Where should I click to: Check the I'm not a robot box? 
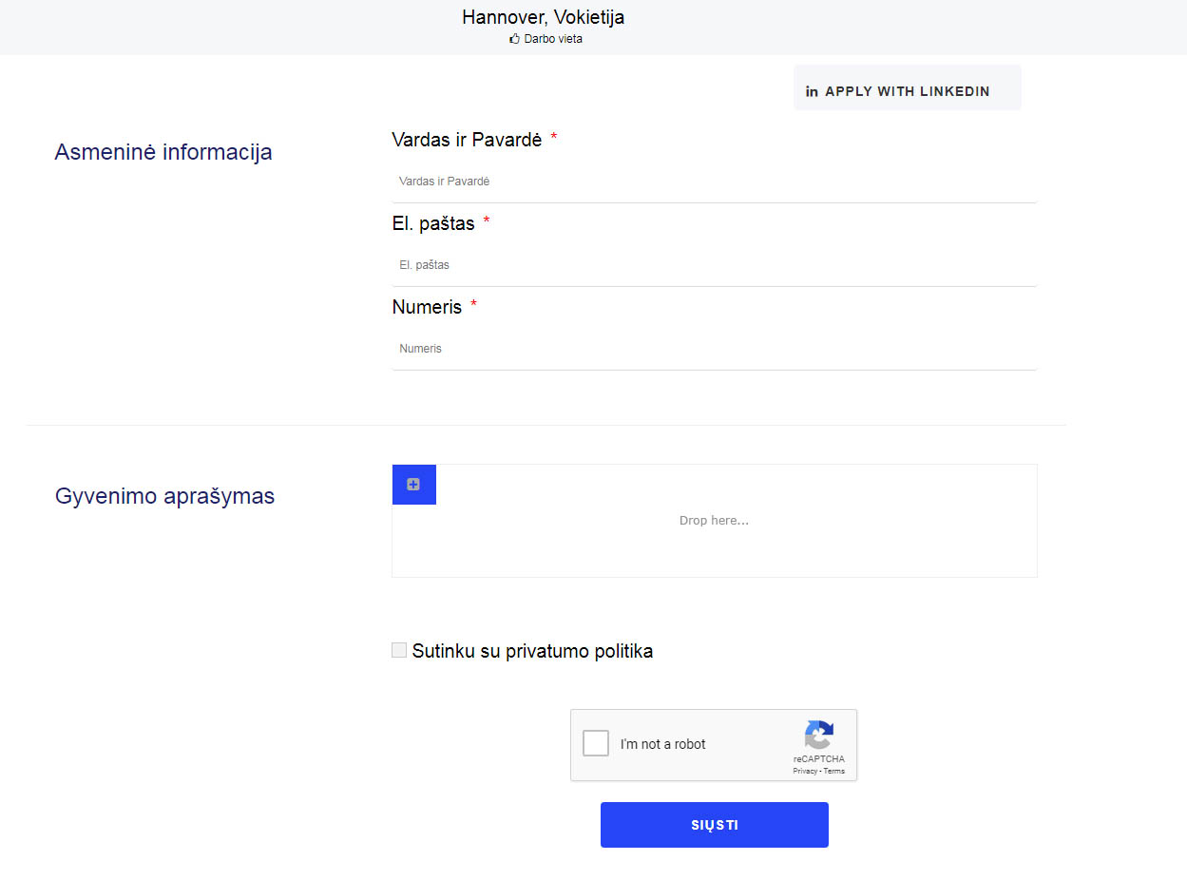[596, 743]
